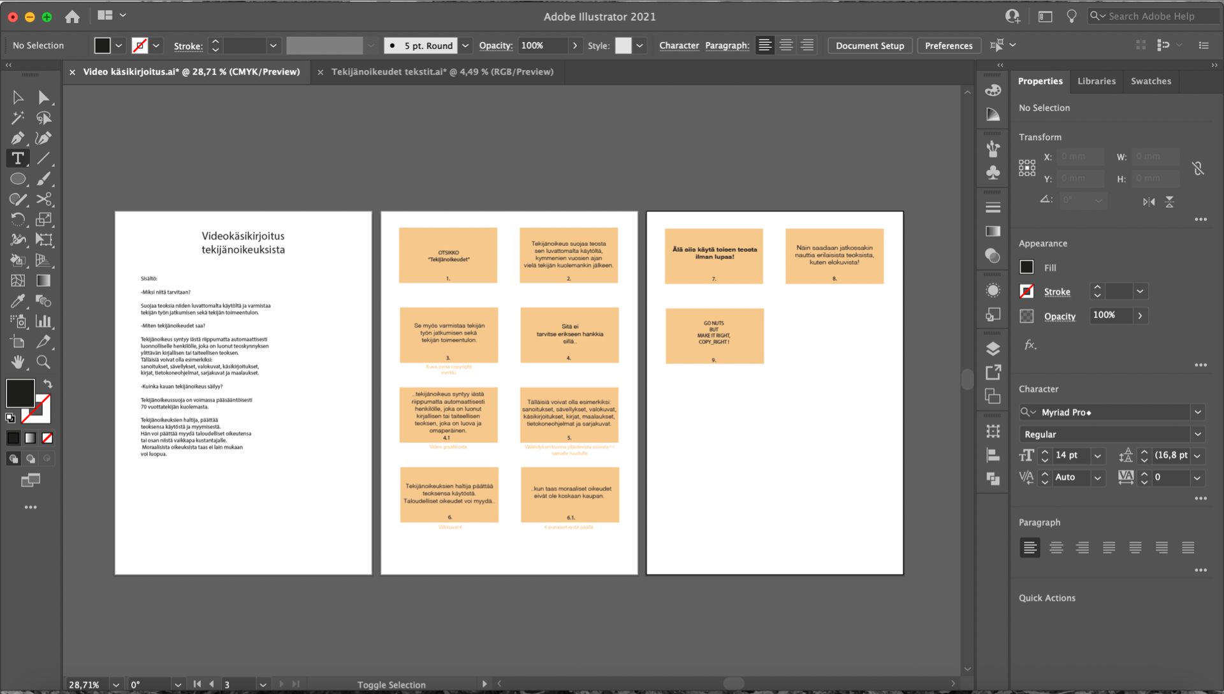Toggle constrain width and height proportions
This screenshot has width=1224, height=694.
[1198, 168]
